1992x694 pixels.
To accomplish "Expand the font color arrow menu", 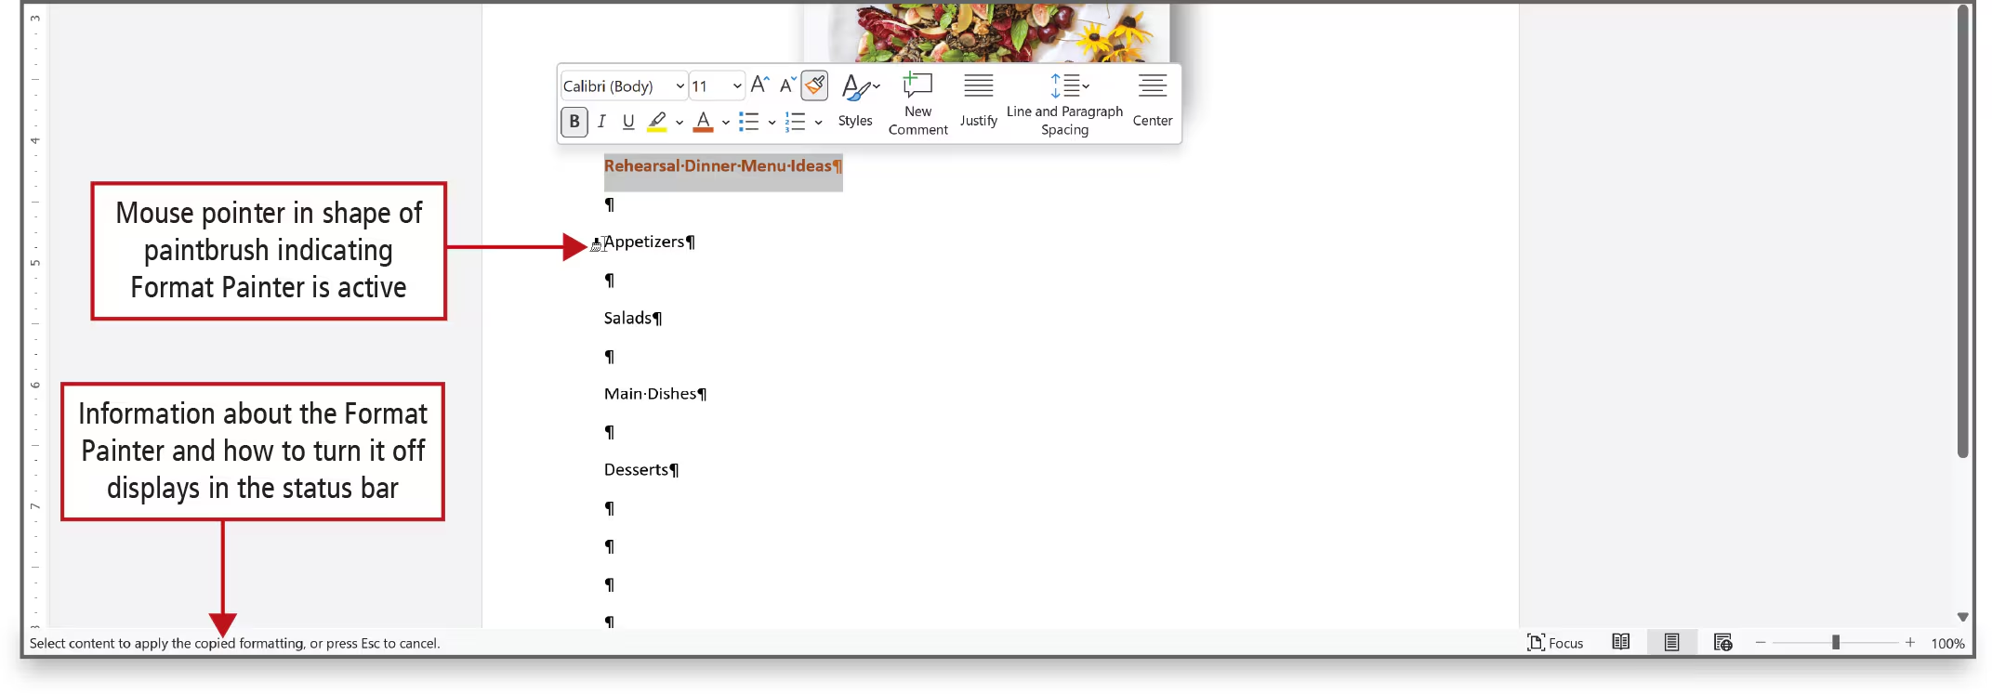I will coord(726,123).
